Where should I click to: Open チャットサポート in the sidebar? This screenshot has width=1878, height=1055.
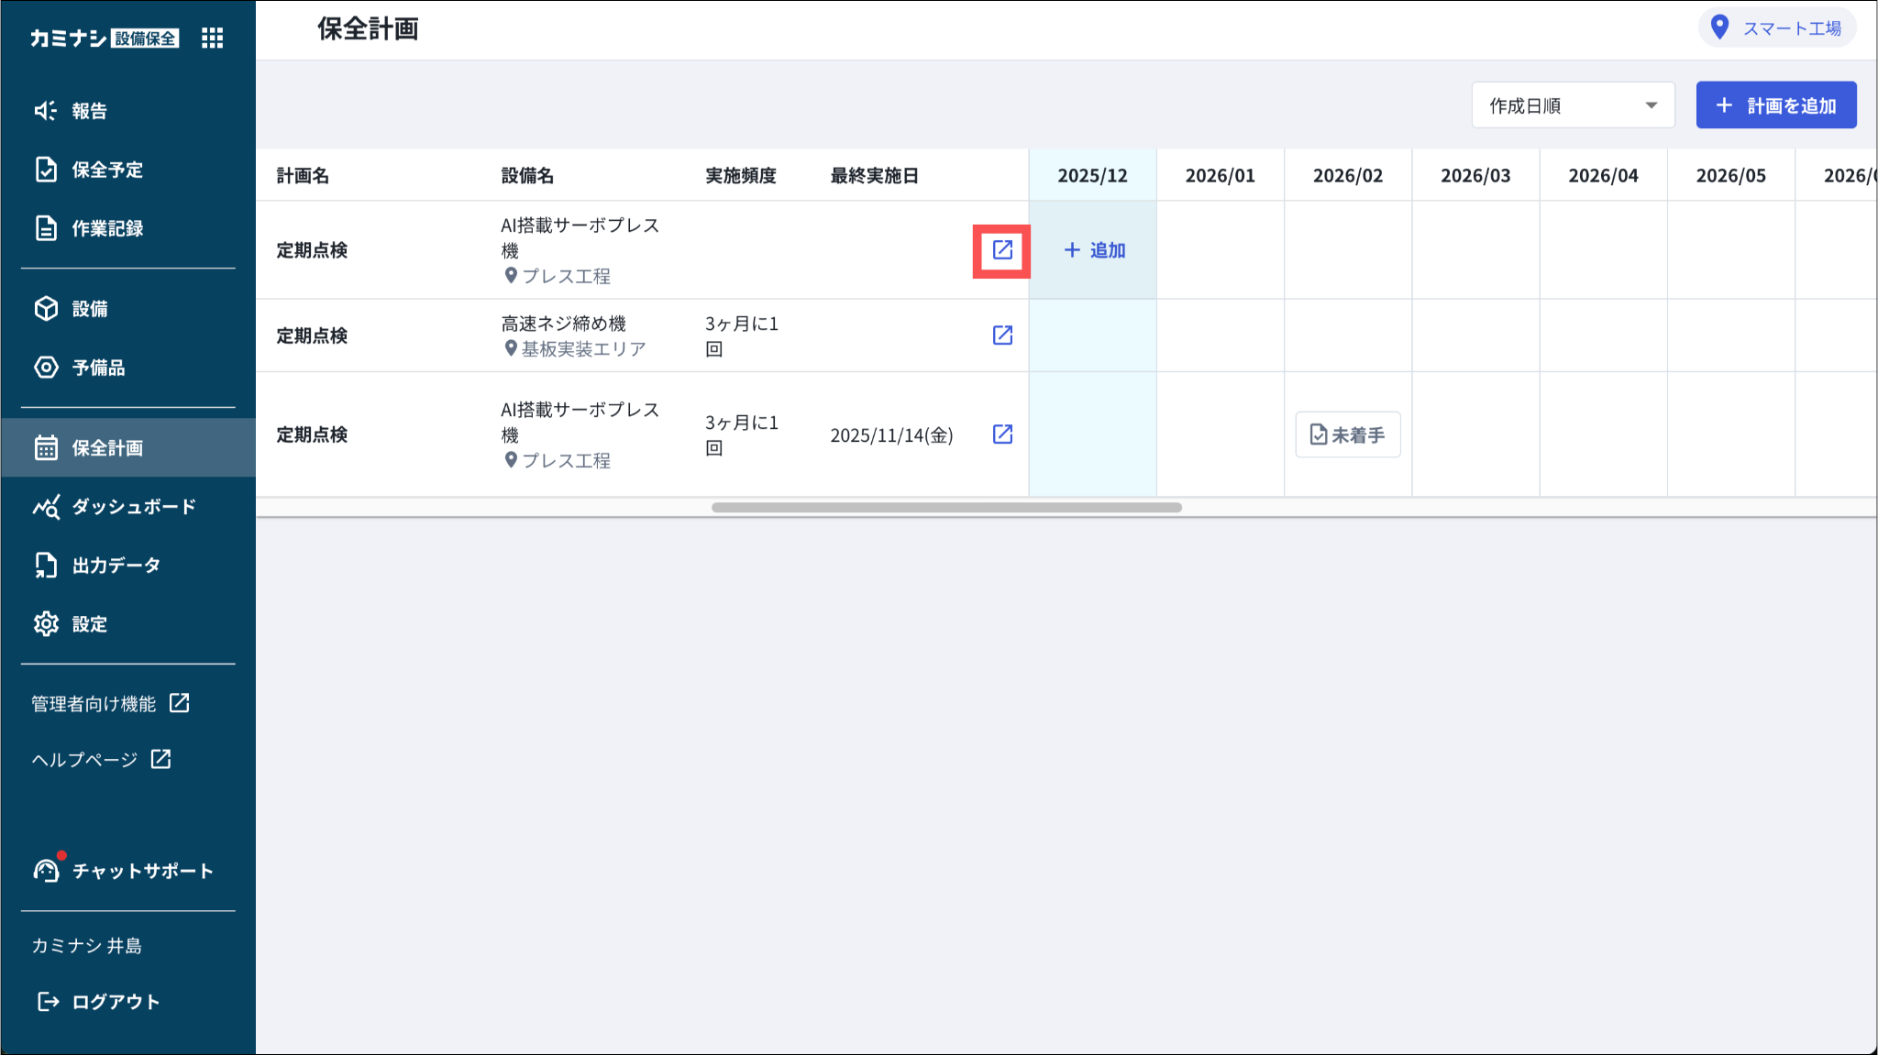point(125,871)
